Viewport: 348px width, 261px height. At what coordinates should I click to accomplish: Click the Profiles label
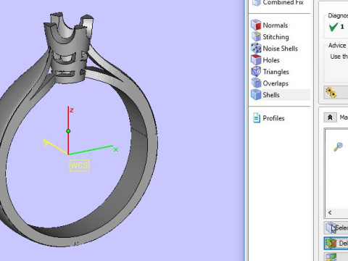point(273,118)
